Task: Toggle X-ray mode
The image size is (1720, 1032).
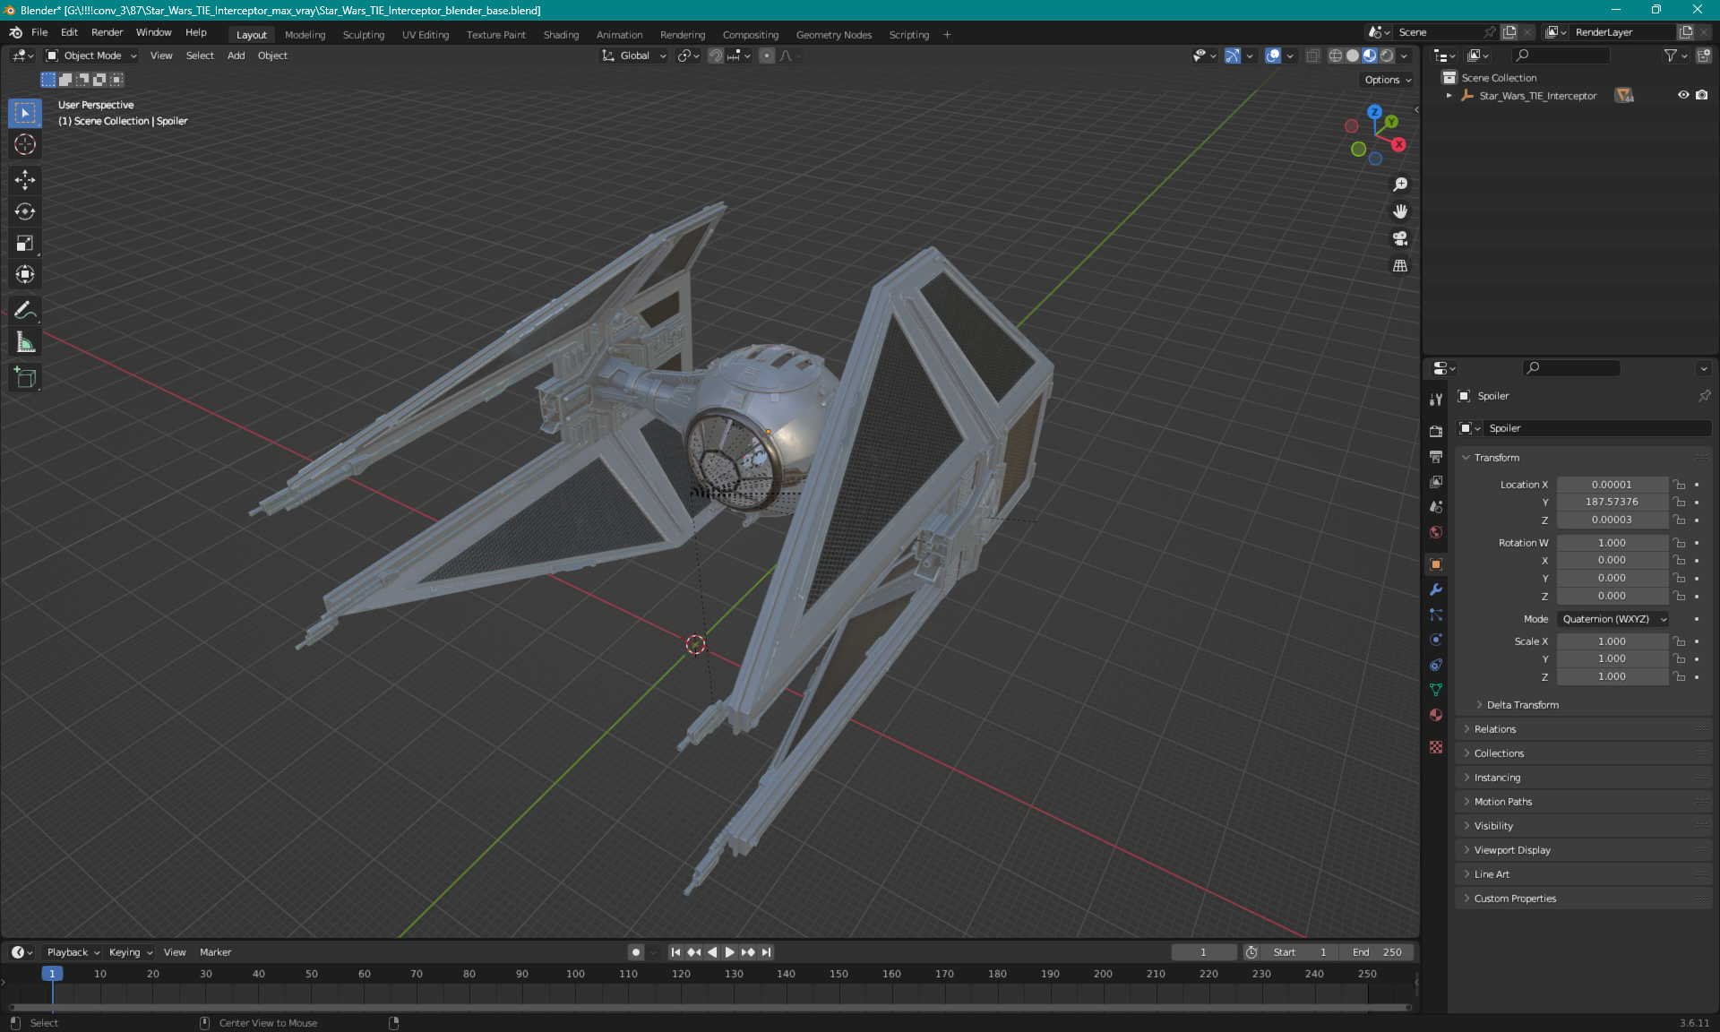Action: (x=1312, y=56)
